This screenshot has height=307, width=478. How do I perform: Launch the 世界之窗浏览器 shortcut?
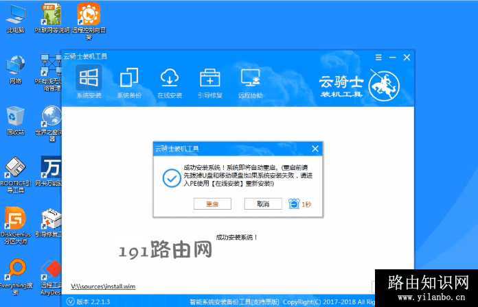50,124
